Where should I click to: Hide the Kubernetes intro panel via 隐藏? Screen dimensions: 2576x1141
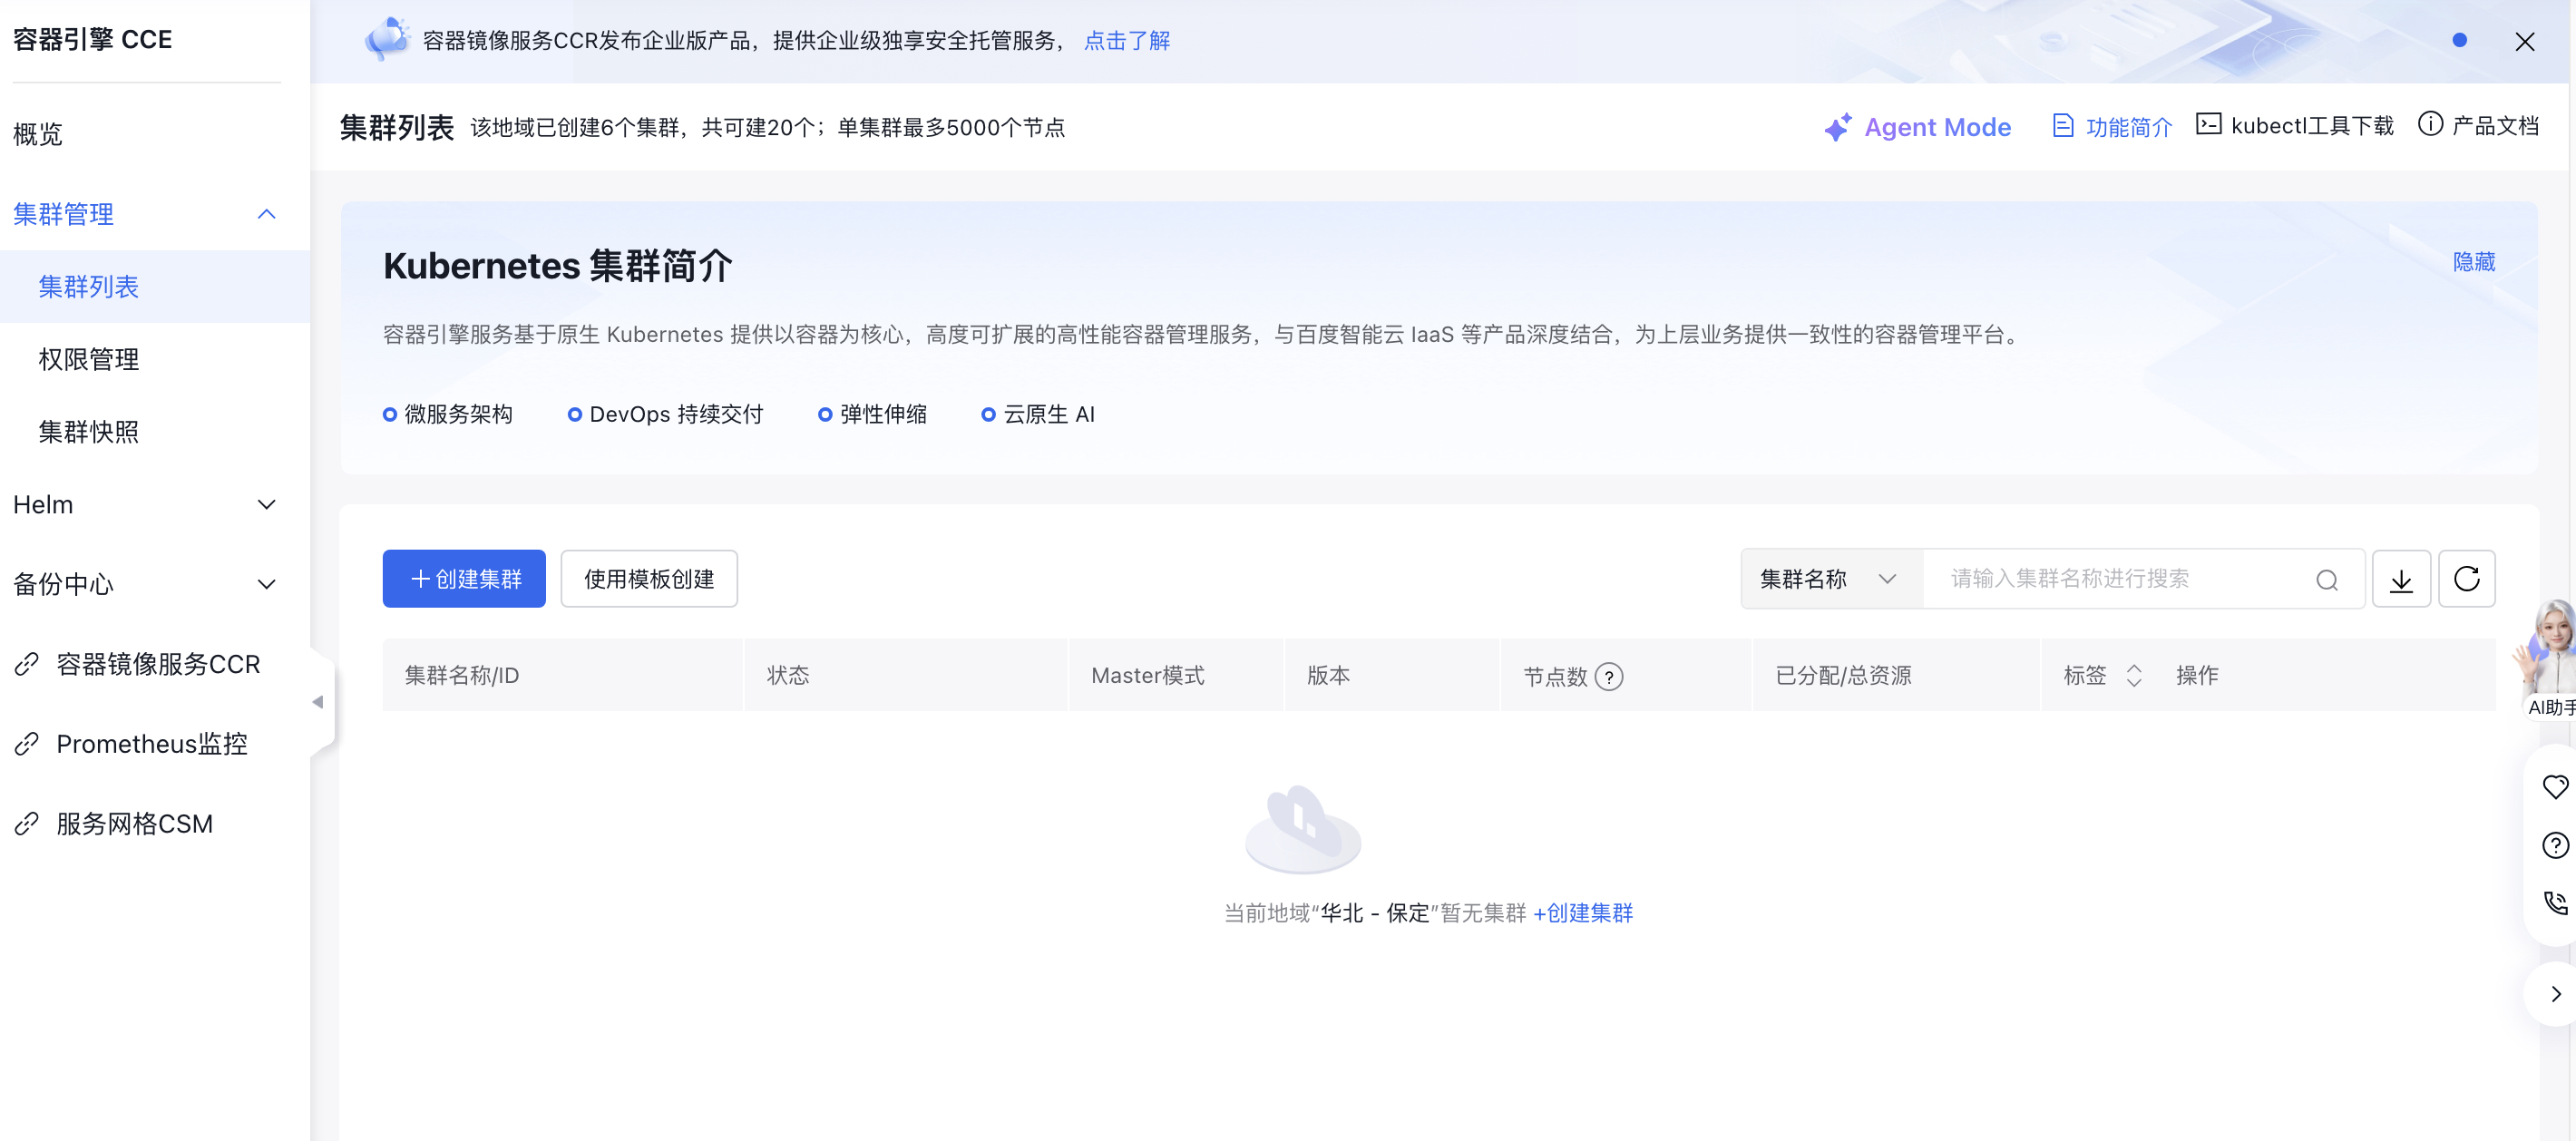pyautogui.click(x=2473, y=262)
